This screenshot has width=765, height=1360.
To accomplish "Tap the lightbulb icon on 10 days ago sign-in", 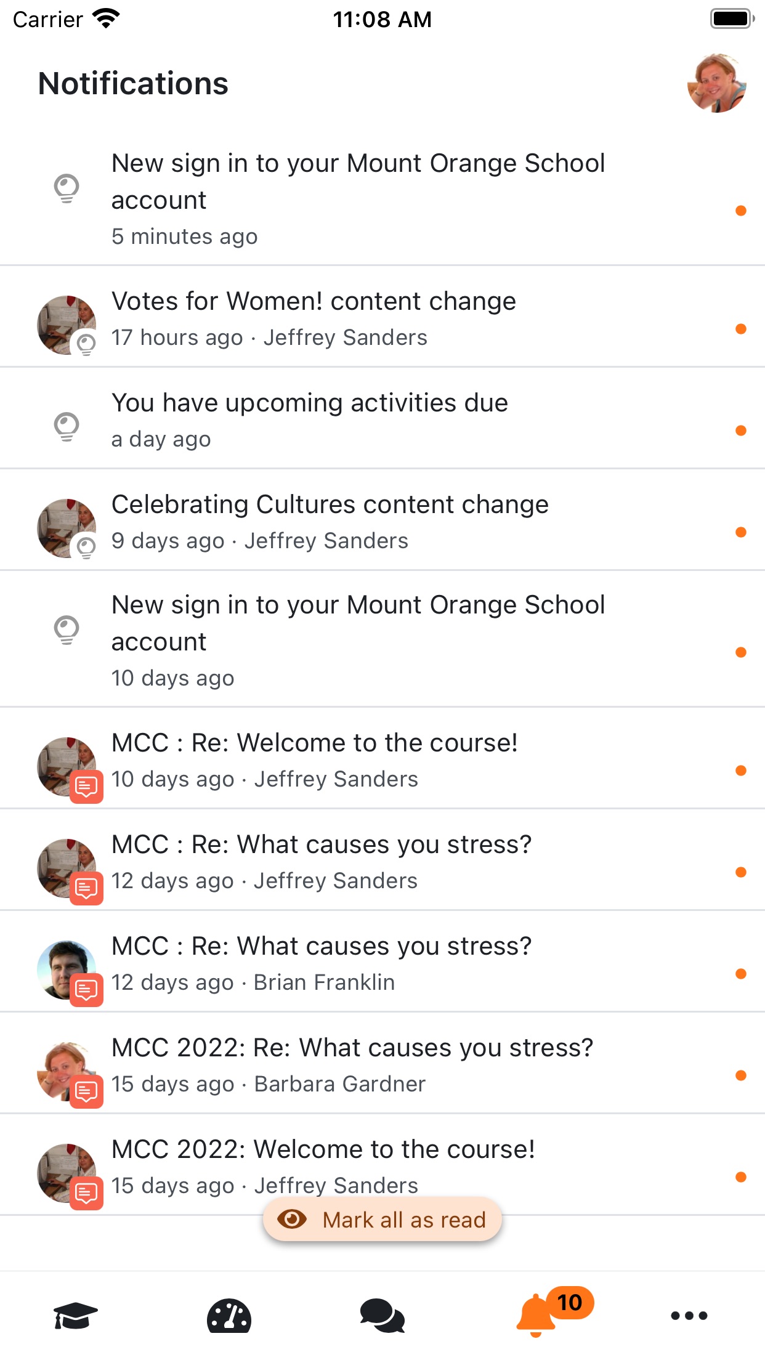I will 67,629.
